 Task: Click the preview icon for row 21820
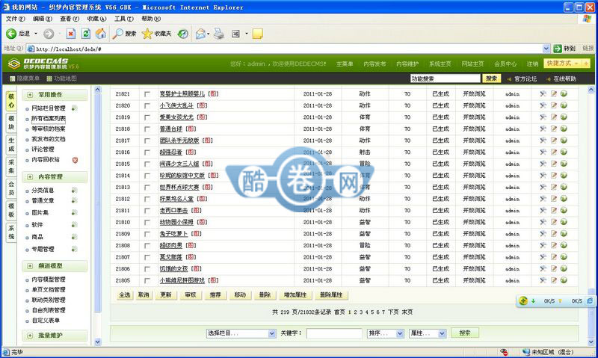[x=564, y=105]
